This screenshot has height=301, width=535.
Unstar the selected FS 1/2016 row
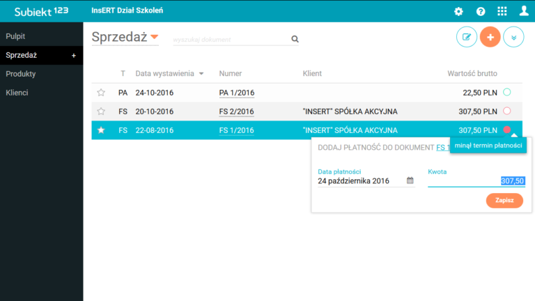coord(101,130)
